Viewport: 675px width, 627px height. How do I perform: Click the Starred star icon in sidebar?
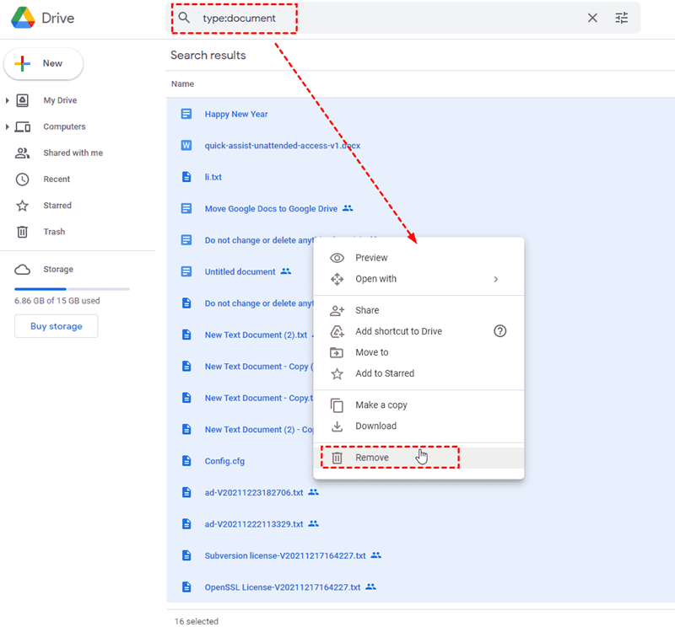tap(24, 206)
